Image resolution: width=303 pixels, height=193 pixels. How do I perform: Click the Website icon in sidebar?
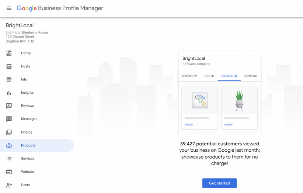pyautogui.click(x=9, y=172)
